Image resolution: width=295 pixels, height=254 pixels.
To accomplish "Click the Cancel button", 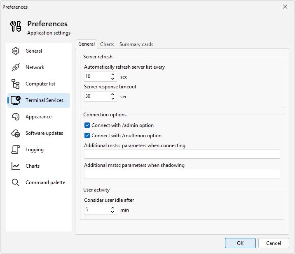I will click(x=274, y=243).
